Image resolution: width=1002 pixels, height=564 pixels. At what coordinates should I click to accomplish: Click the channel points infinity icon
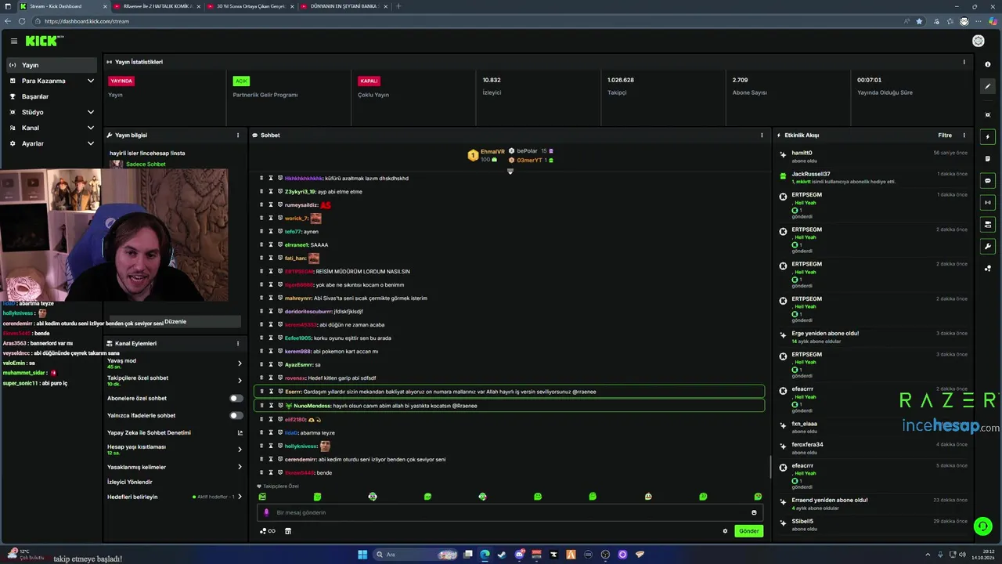click(x=267, y=531)
